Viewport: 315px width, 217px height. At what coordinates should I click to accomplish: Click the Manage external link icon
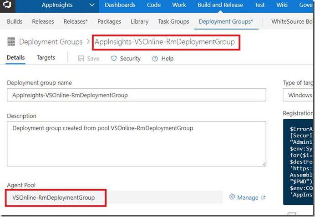click(264, 197)
